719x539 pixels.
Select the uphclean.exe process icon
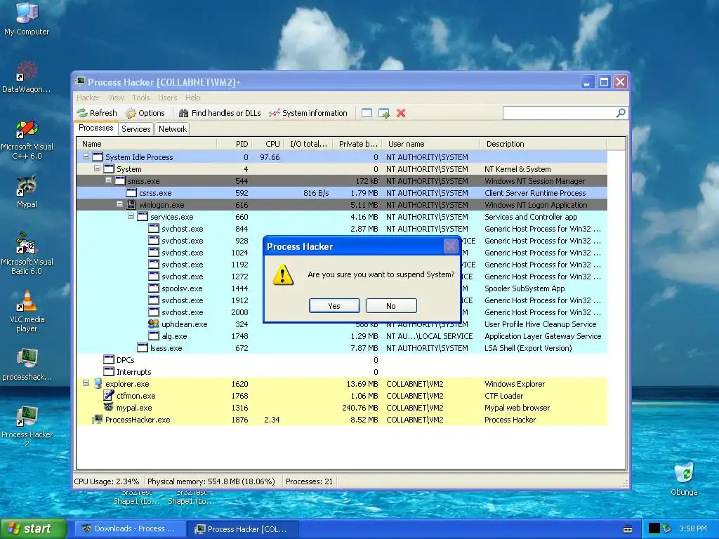click(x=154, y=324)
